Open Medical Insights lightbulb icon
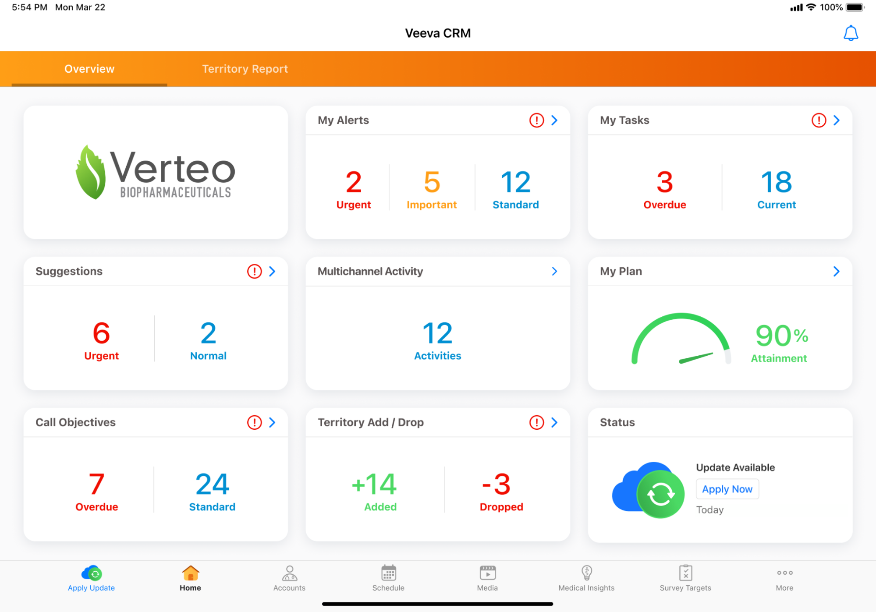Screen dimensions: 876x612 586,573
